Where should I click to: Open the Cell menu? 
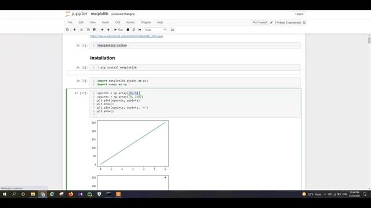(x=118, y=23)
